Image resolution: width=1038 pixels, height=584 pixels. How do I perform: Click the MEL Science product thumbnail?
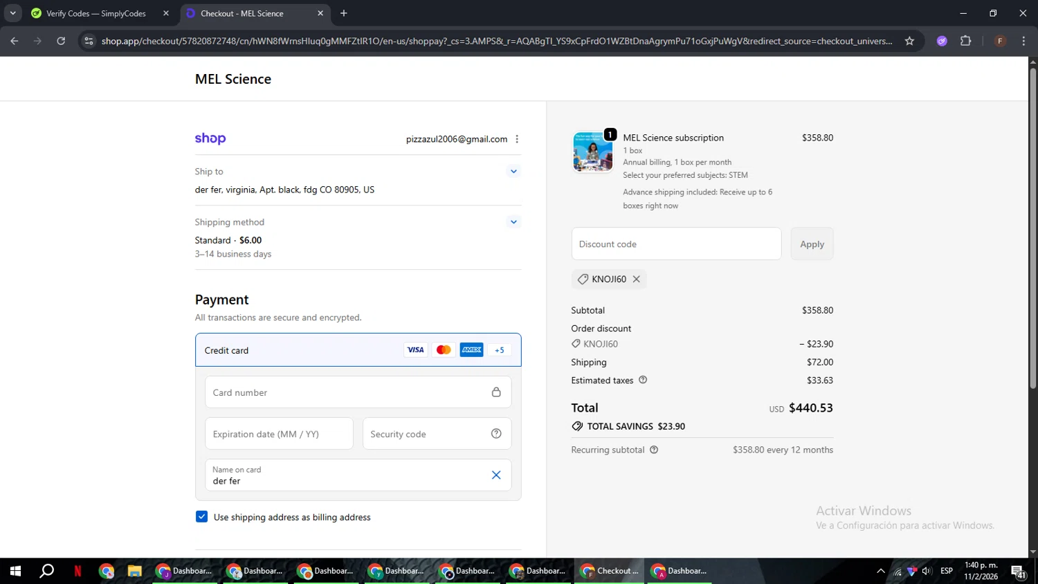click(x=593, y=152)
